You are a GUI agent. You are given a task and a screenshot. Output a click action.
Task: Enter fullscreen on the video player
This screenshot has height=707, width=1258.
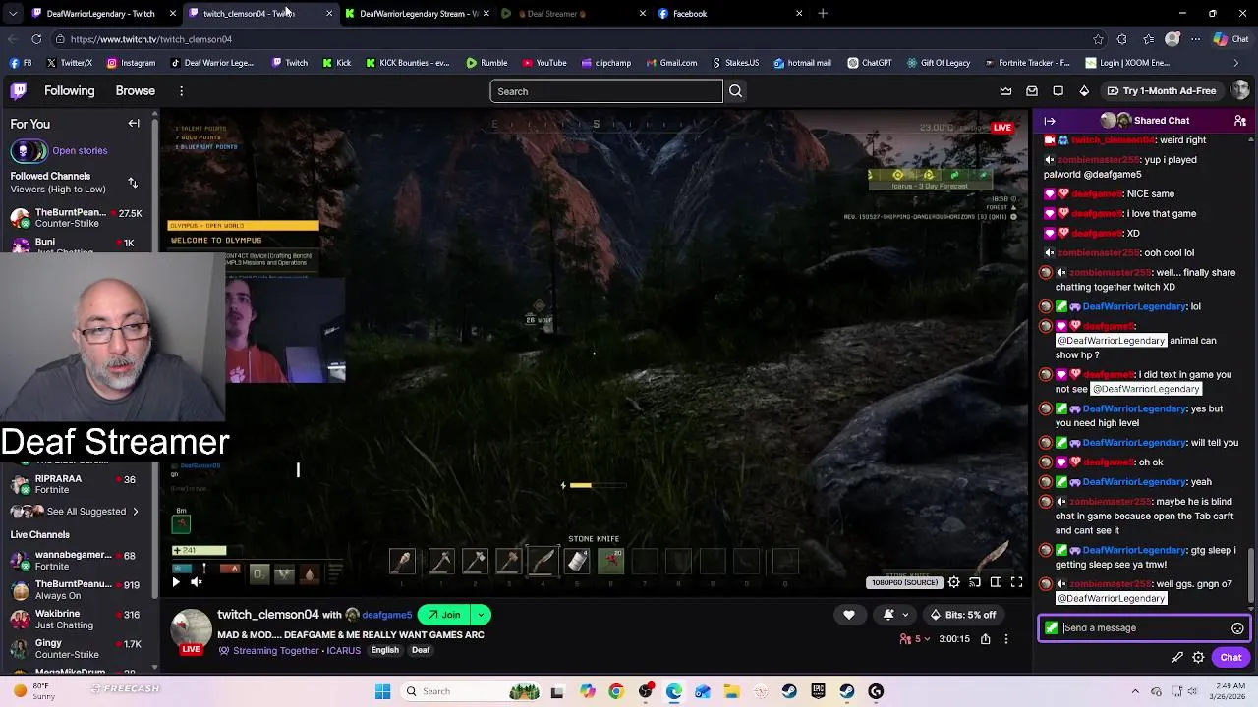click(1017, 582)
